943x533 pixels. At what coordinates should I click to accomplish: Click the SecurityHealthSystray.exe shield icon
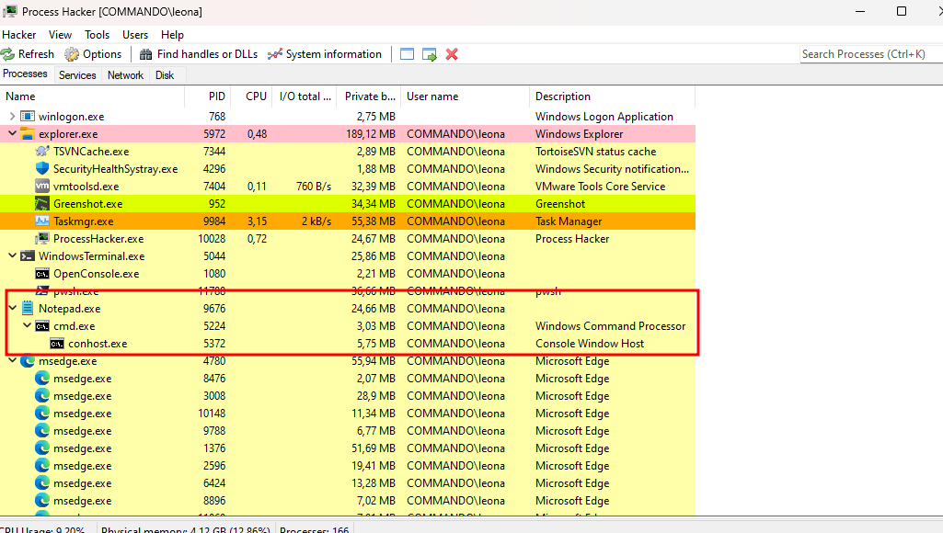point(42,169)
